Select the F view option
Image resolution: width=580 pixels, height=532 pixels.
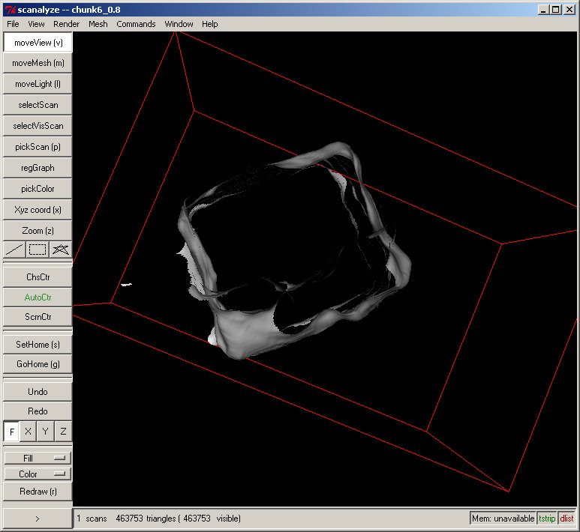pos(12,432)
